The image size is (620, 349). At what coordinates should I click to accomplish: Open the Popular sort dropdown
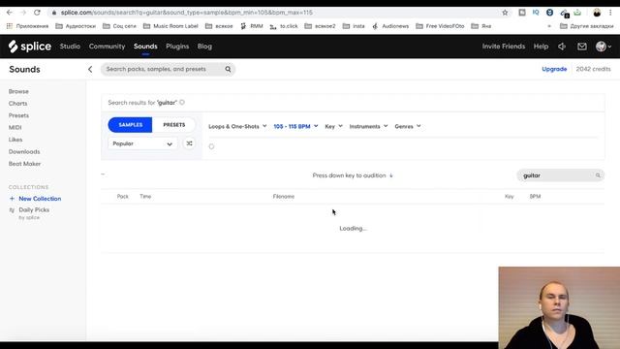142,143
